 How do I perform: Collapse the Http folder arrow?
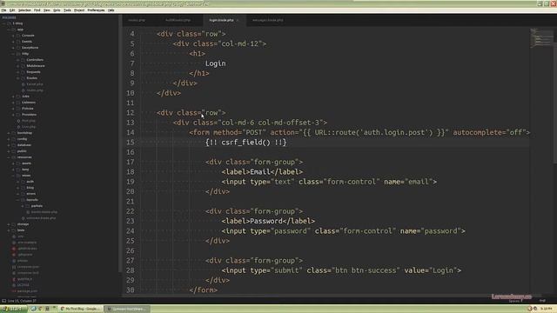pos(13,54)
